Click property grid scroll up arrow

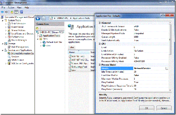pos(170,23)
